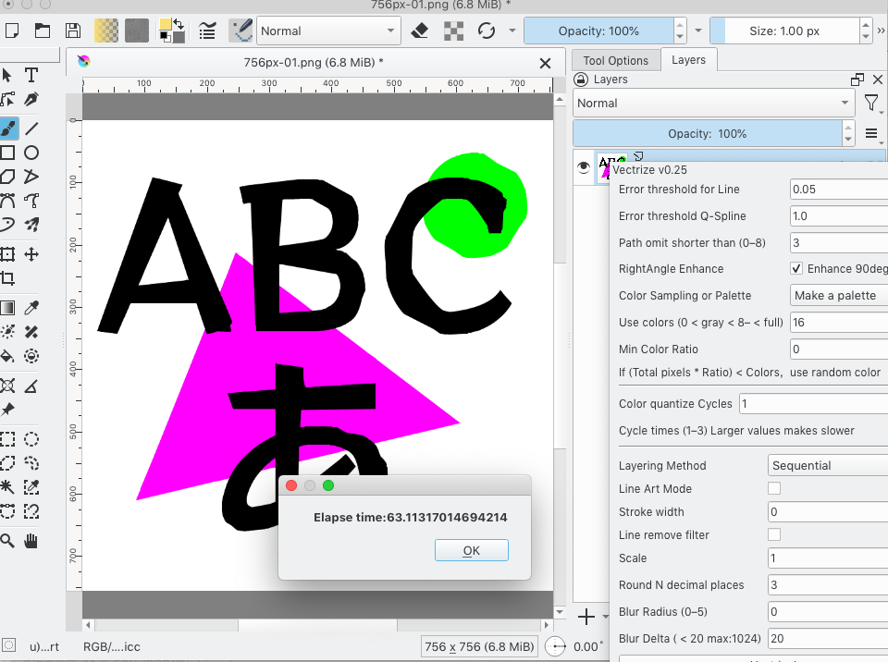This screenshot has height=662, width=888.
Task: Activate the Zoom magnifier tool
Action: click(x=7, y=541)
